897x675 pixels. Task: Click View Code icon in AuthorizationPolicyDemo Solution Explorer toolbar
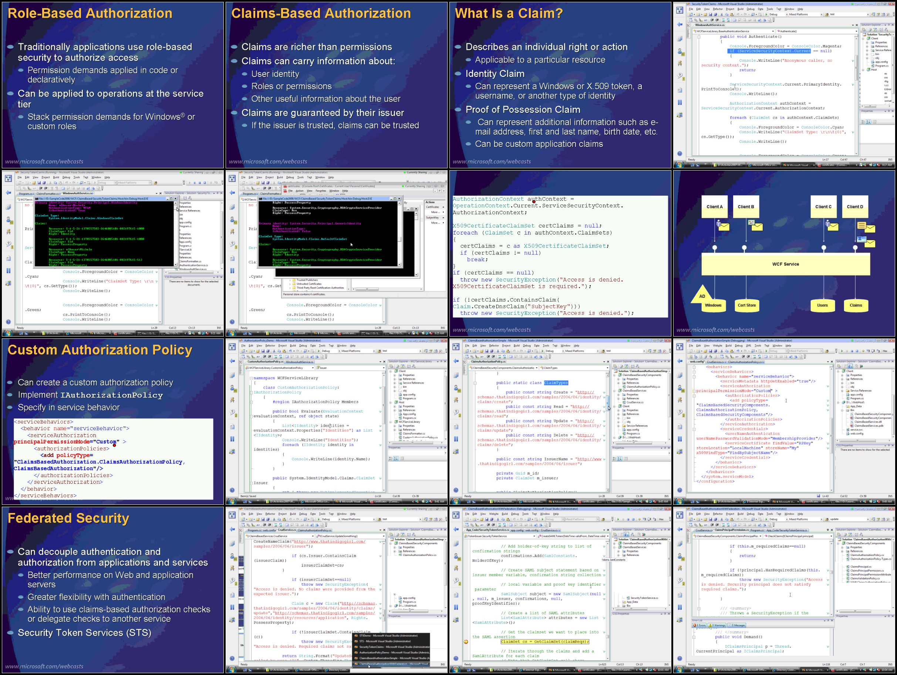click(409, 367)
